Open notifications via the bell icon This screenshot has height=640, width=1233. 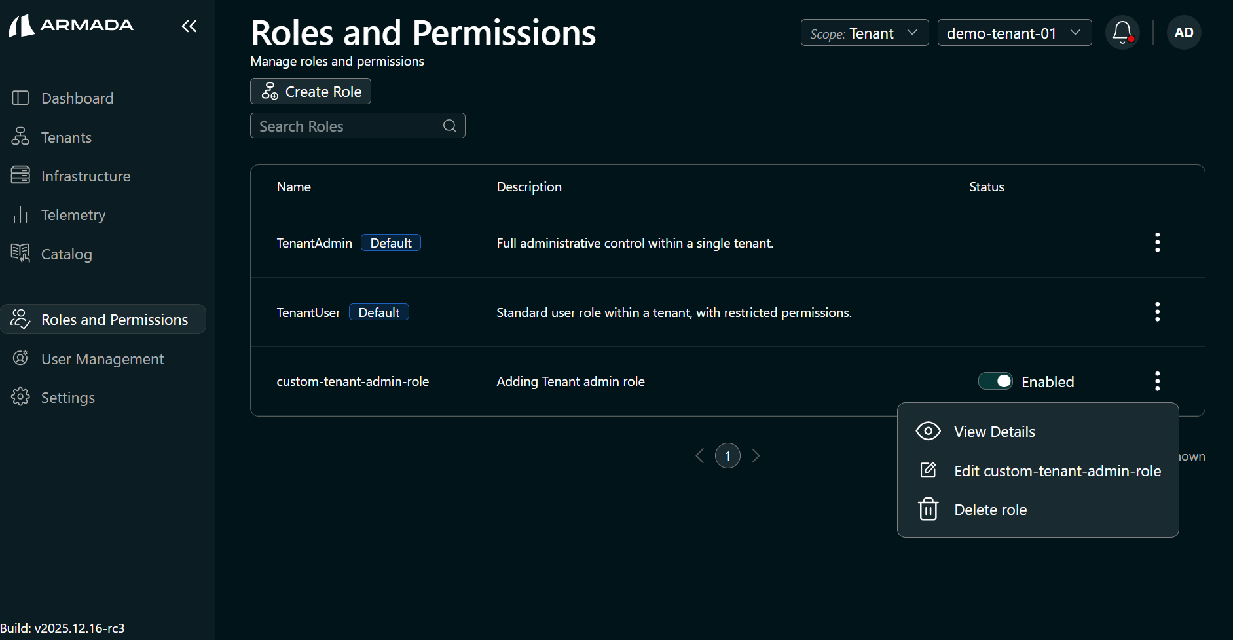click(1122, 31)
